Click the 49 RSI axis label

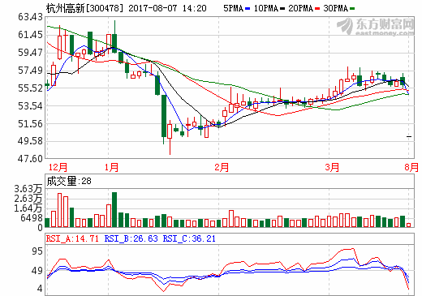point(37,271)
